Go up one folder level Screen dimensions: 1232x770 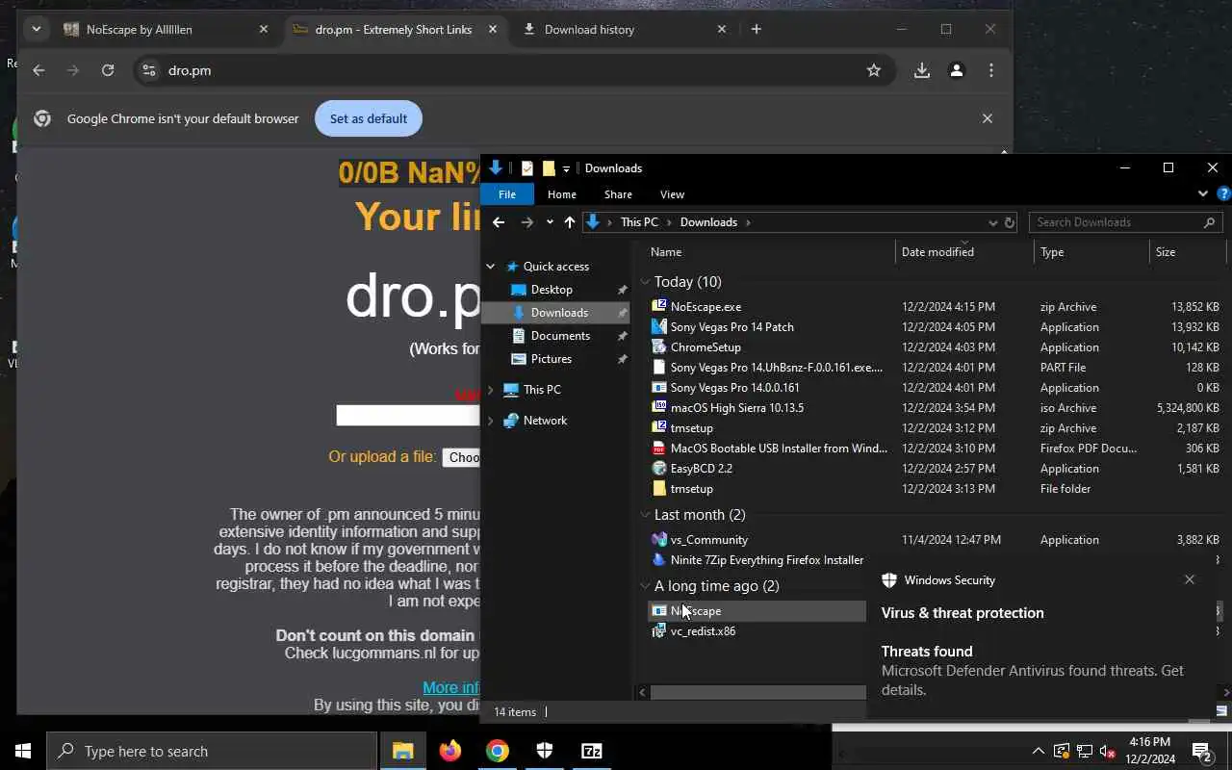(570, 222)
